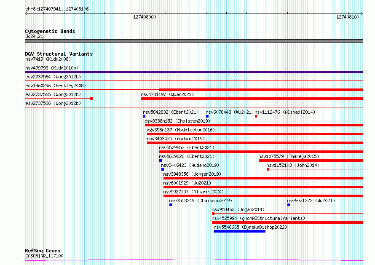
Task: Click the nsv7419 (Kidd2008) variant label
Action: click(x=48, y=59)
